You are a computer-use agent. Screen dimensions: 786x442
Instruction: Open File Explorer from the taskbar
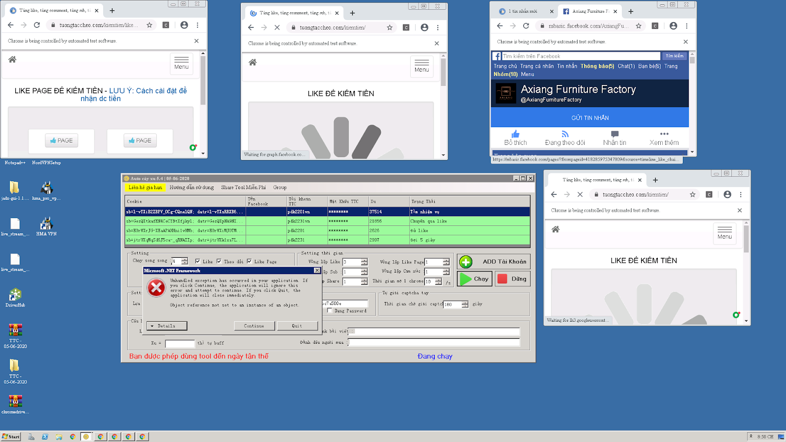58,437
